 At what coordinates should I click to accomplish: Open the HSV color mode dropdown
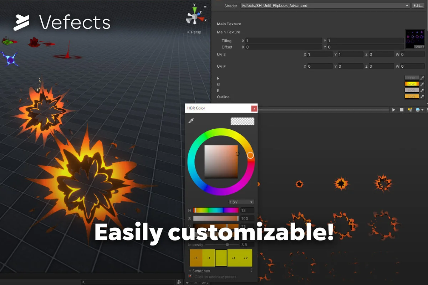click(x=241, y=202)
